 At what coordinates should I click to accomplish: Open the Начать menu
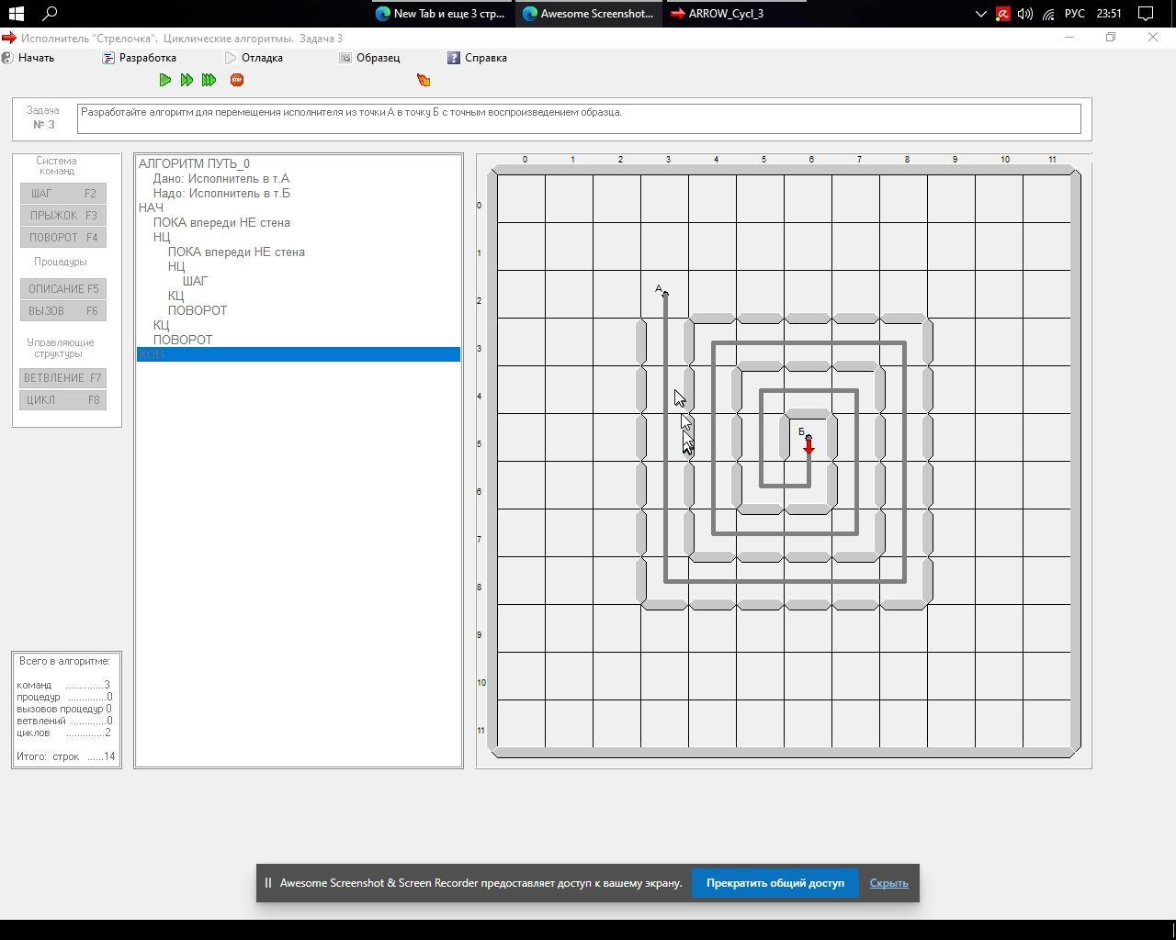click(x=35, y=58)
